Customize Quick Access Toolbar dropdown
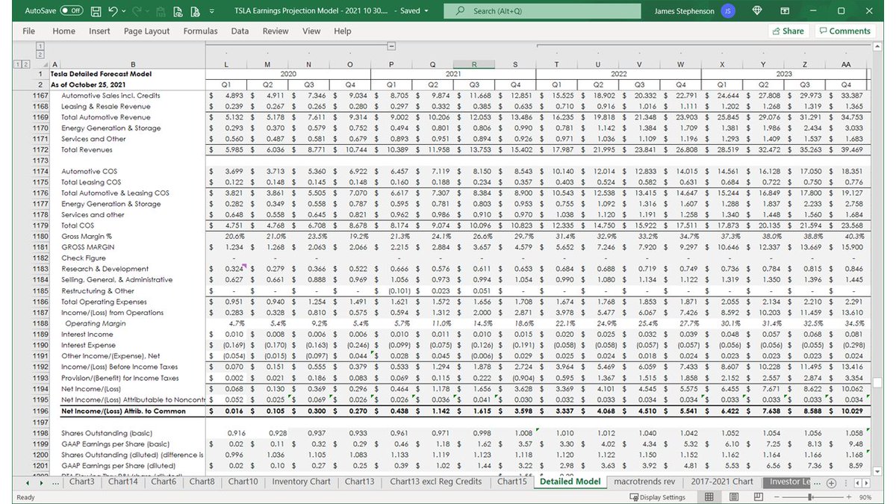The width and height of the screenshot is (896, 504). click(212, 11)
